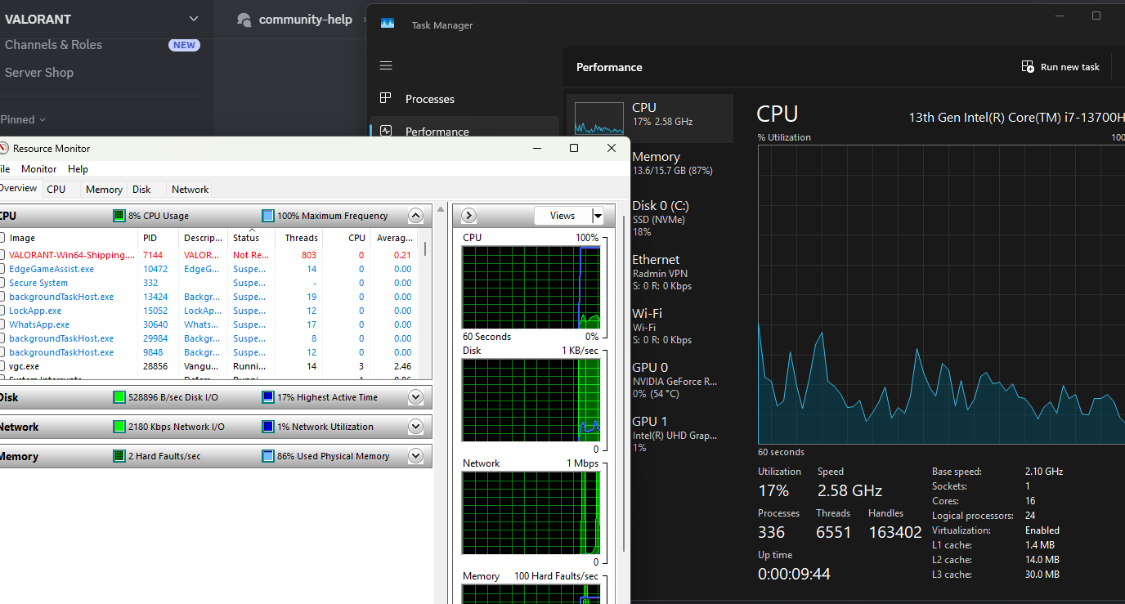Open the VALORANT server dropdown in Discord

(x=194, y=19)
